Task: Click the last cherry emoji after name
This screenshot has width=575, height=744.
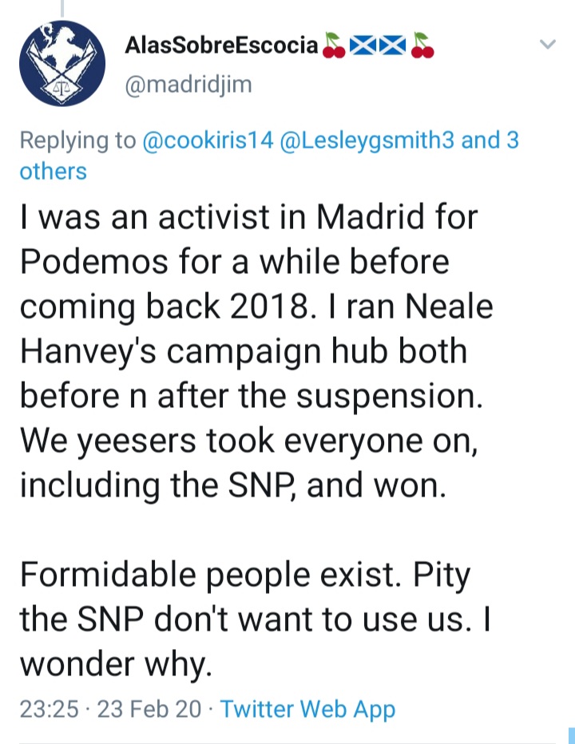Action: [422, 46]
